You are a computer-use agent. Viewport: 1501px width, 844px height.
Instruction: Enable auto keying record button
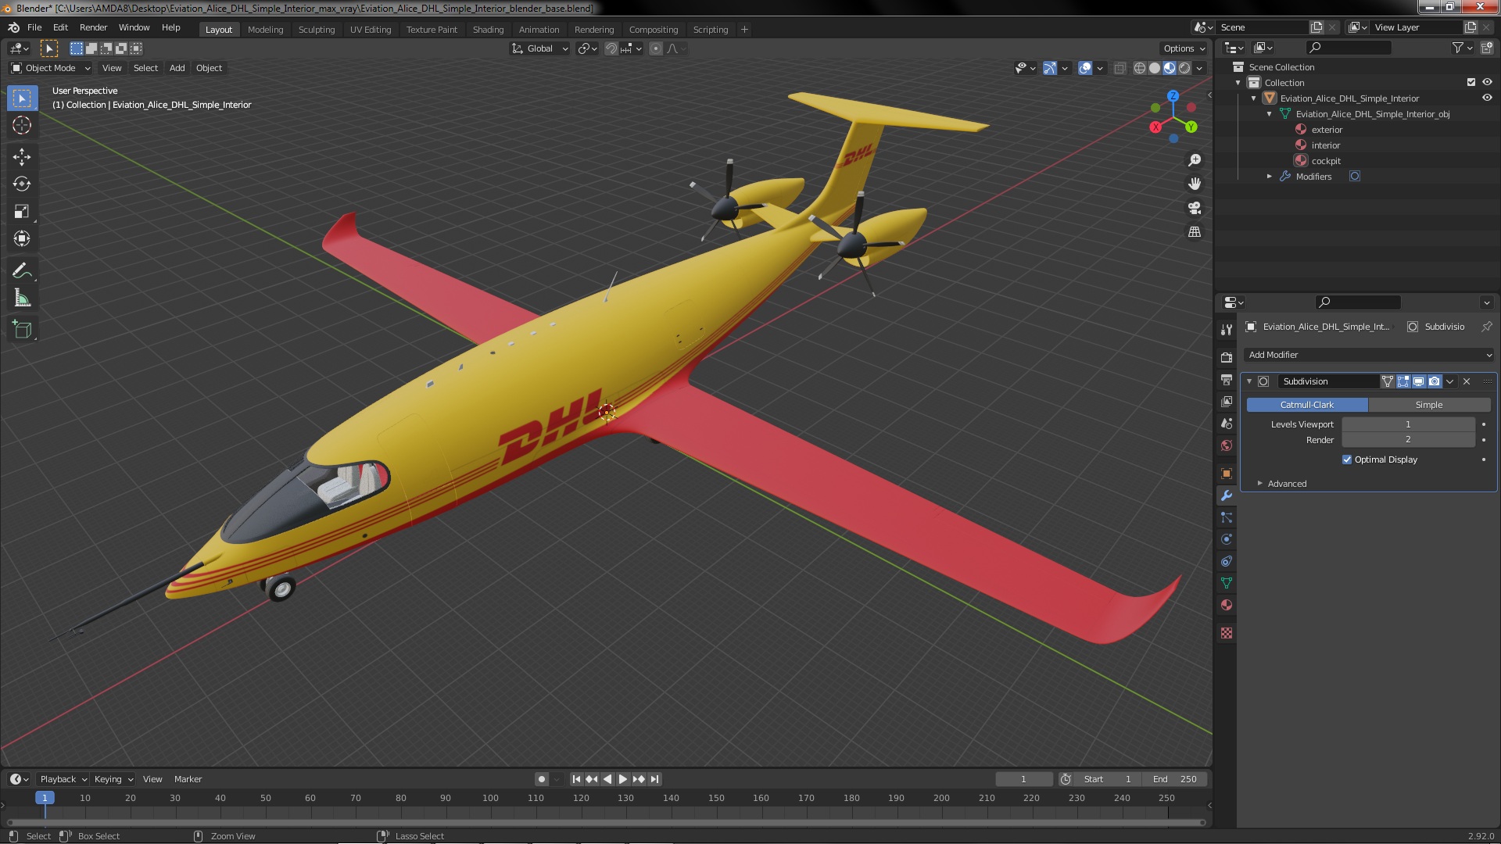click(x=542, y=779)
